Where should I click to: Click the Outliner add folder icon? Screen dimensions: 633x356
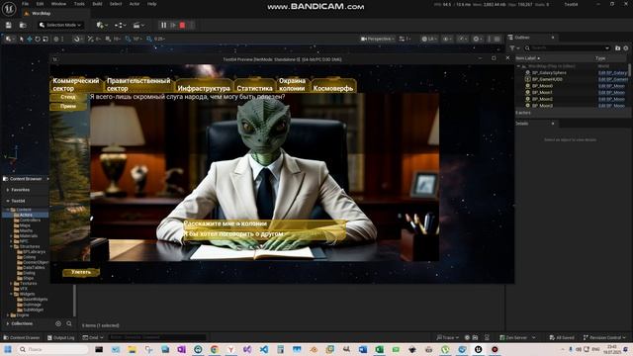coord(617,48)
